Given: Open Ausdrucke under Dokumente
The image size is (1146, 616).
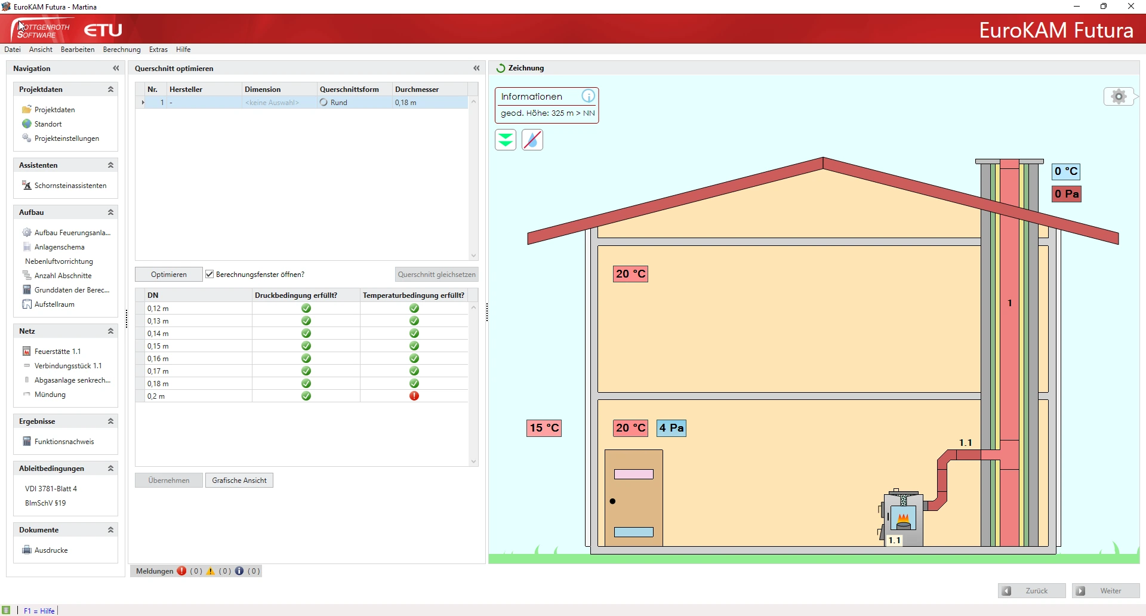Looking at the screenshot, I should tap(51, 550).
